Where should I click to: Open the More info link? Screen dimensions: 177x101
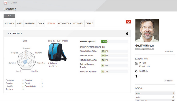pyautogui.click(x=169, y=52)
